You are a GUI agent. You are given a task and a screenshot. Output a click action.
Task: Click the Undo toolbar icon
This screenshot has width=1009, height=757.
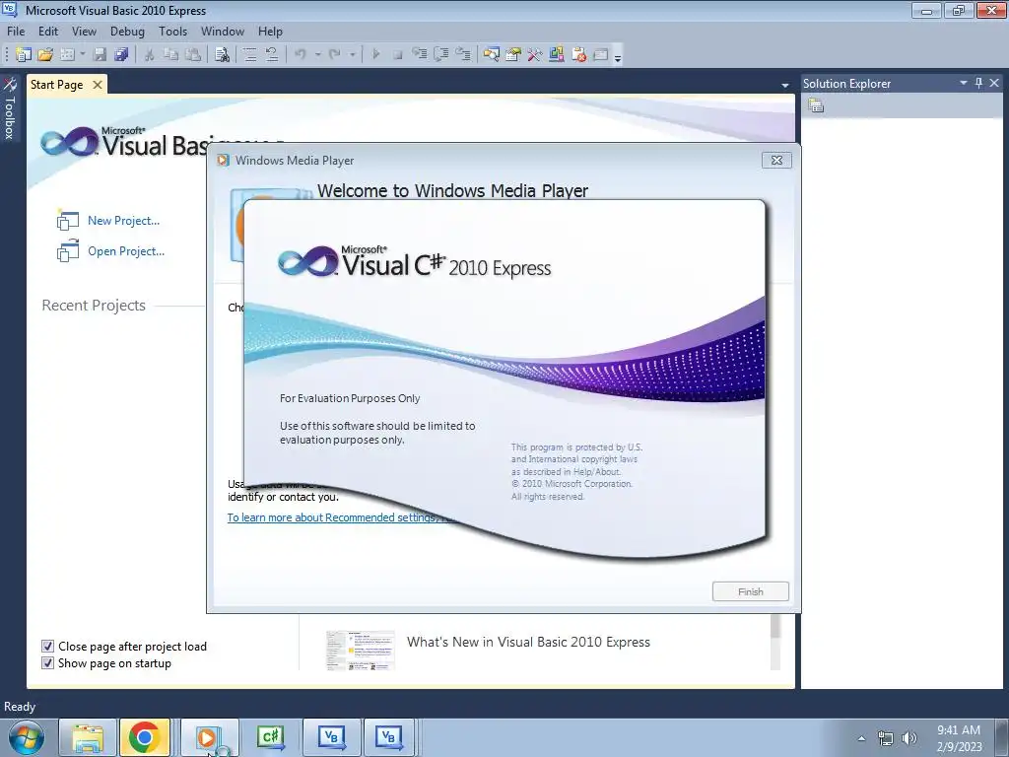pyautogui.click(x=300, y=55)
